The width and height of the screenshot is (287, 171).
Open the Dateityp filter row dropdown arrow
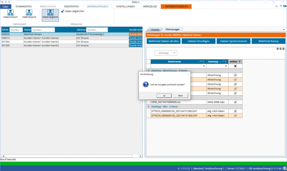pyautogui.click(x=226, y=66)
